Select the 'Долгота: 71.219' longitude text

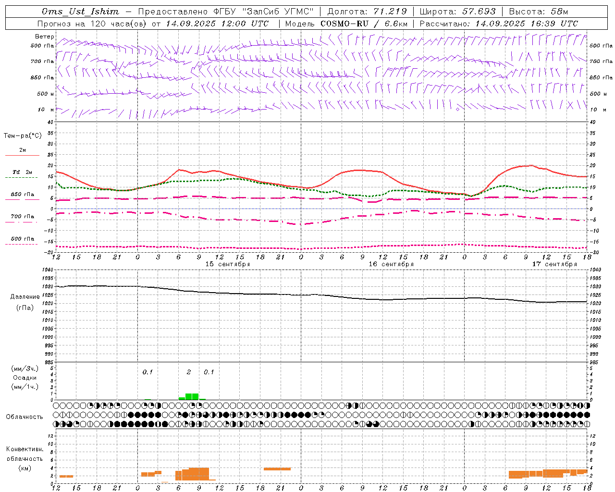367,12
